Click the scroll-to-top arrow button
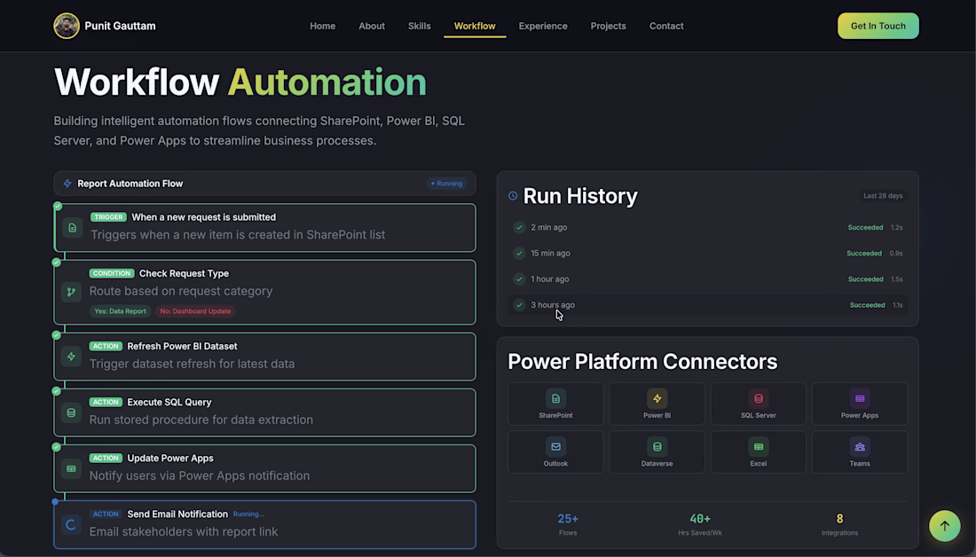 [x=944, y=526]
